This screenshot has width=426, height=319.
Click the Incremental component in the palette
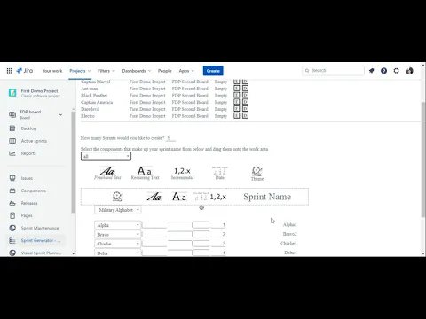click(182, 173)
